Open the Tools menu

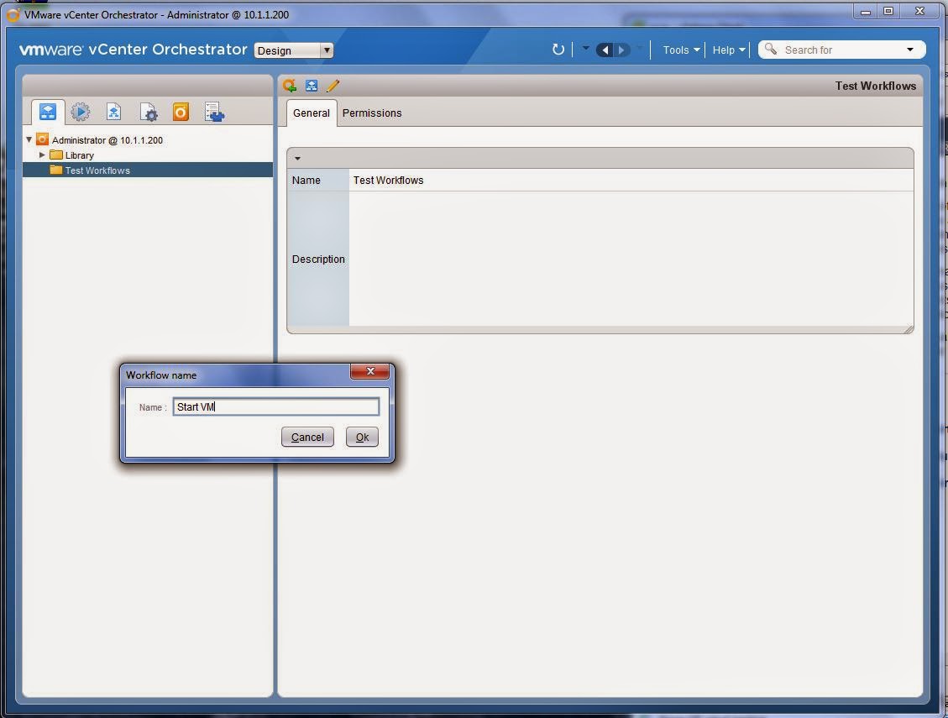tap(681, 50)
